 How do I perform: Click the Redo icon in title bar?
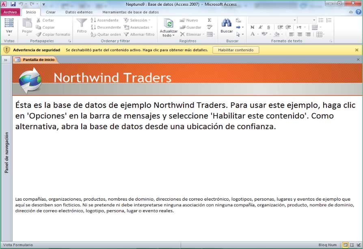[32, 4]
